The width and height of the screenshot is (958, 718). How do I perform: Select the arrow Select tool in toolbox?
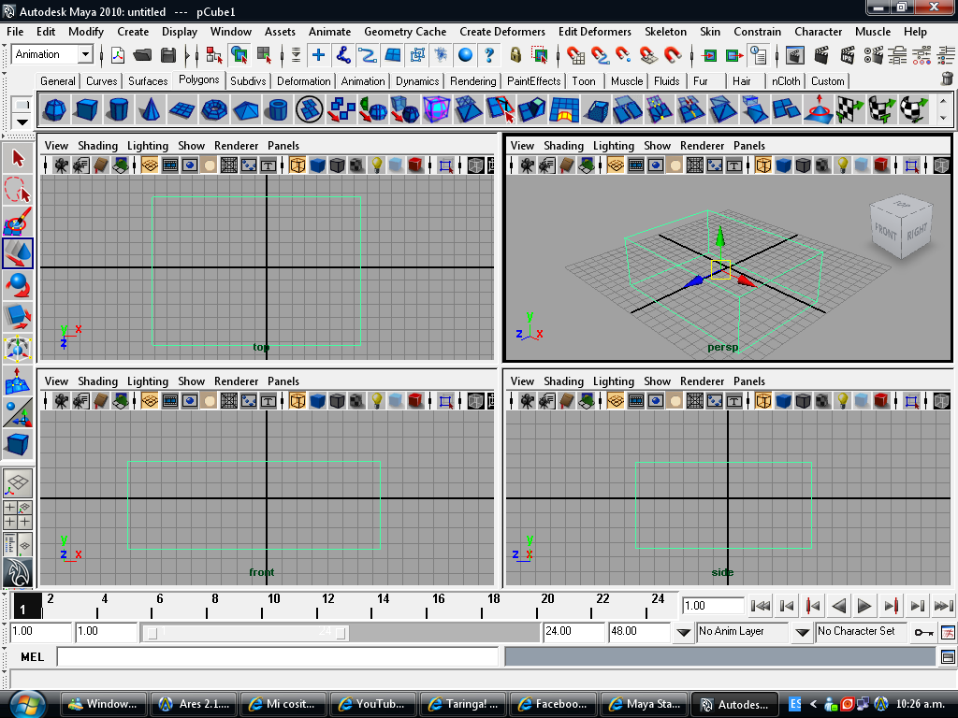point(18,158)
